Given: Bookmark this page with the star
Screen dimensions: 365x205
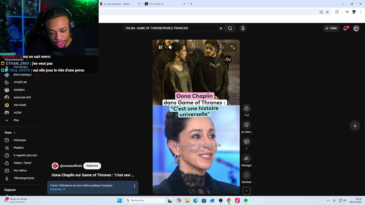Looking at the screenshot, I should point(327,12).
